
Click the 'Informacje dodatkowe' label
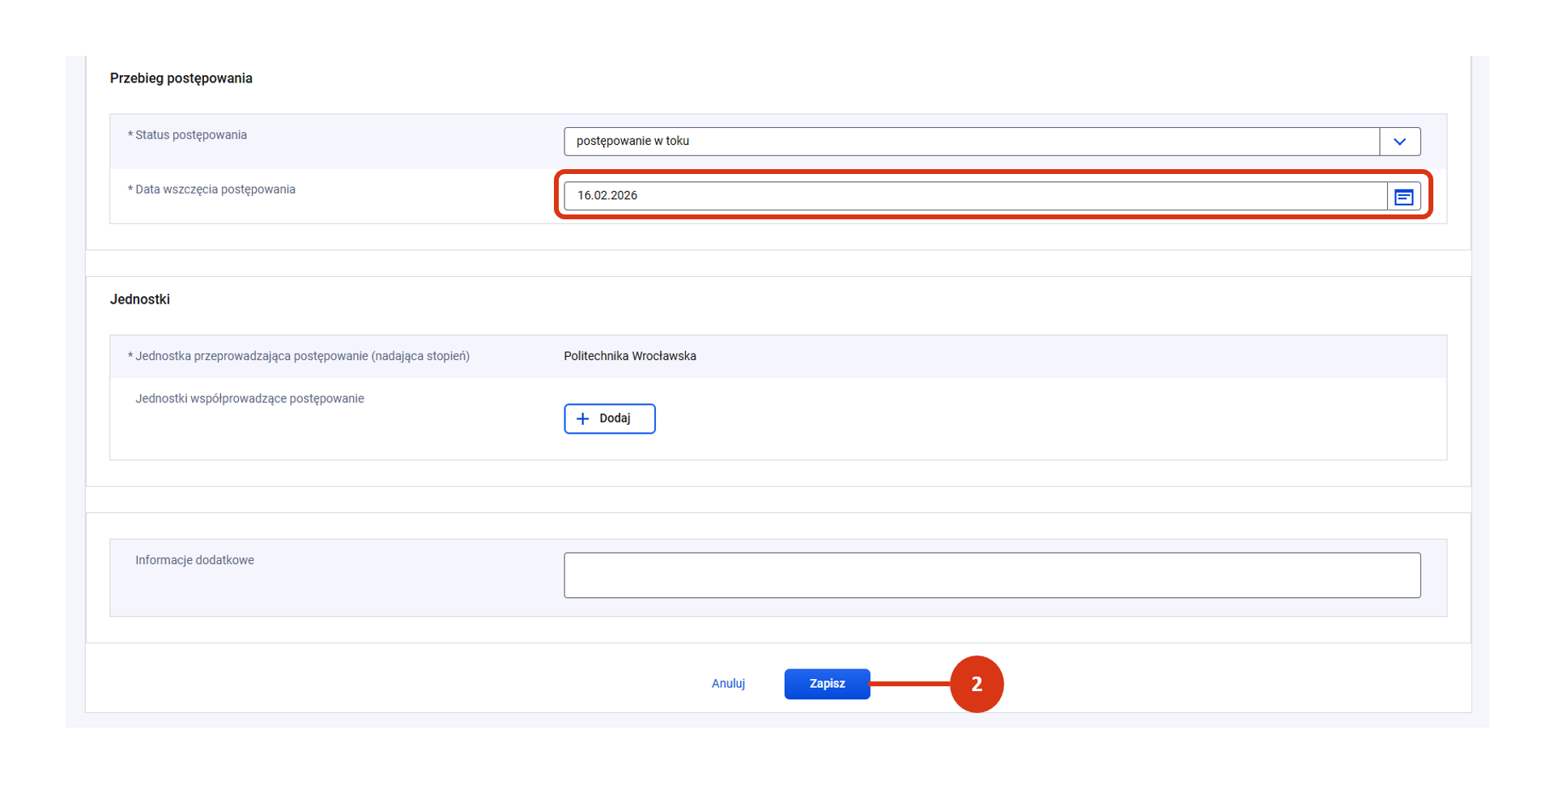point(194,560)
